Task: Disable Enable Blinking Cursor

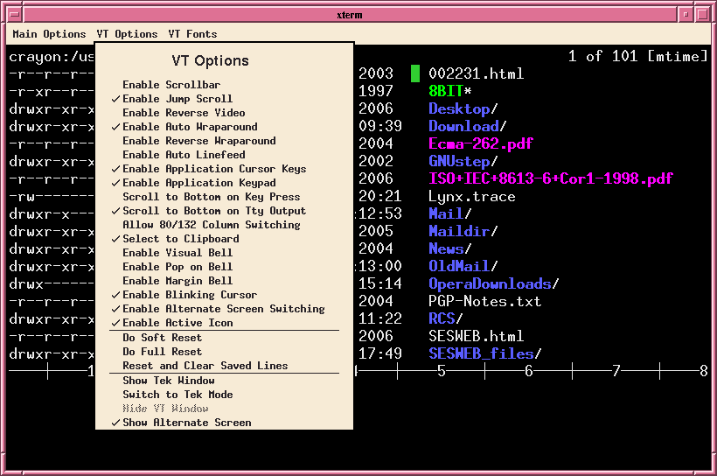Action: click(190, 295)
